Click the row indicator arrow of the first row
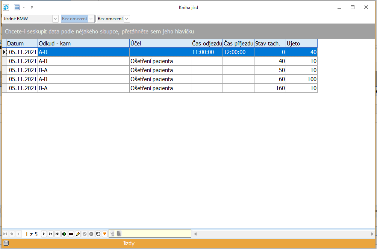 pyautogui.click(x=4, y=52)
